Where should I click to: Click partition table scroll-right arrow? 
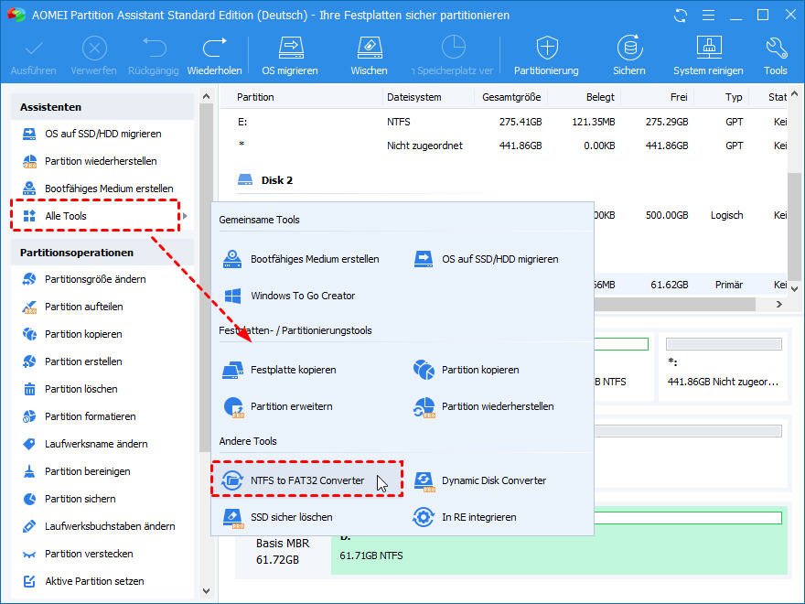(x=779, y=304)
